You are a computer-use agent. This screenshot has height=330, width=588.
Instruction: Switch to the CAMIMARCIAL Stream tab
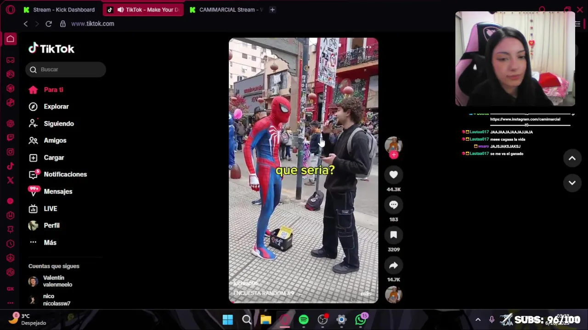point(226,10)
